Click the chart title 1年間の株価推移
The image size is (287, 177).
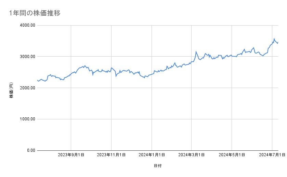(x=36, y=13)
